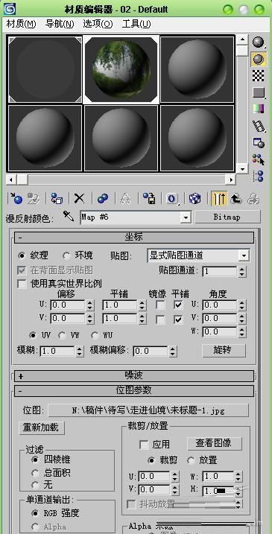Click the crop W value input field
272x534 pixels.
218,476
